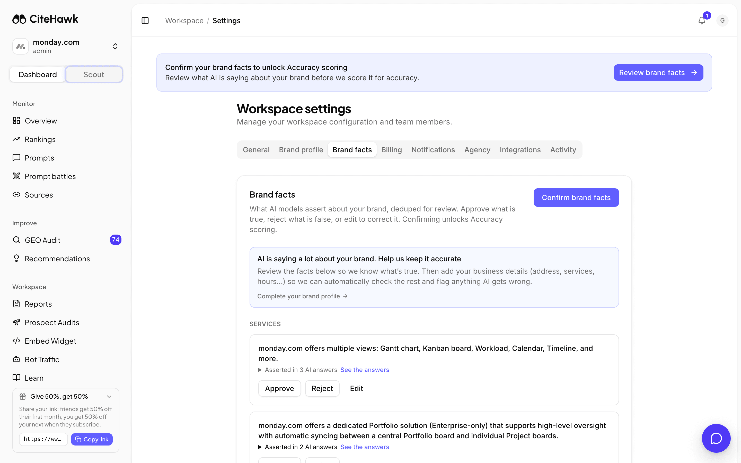Click the Overview grid icon
This screenshot has height=463, width=741.
(x=16, y=121)
